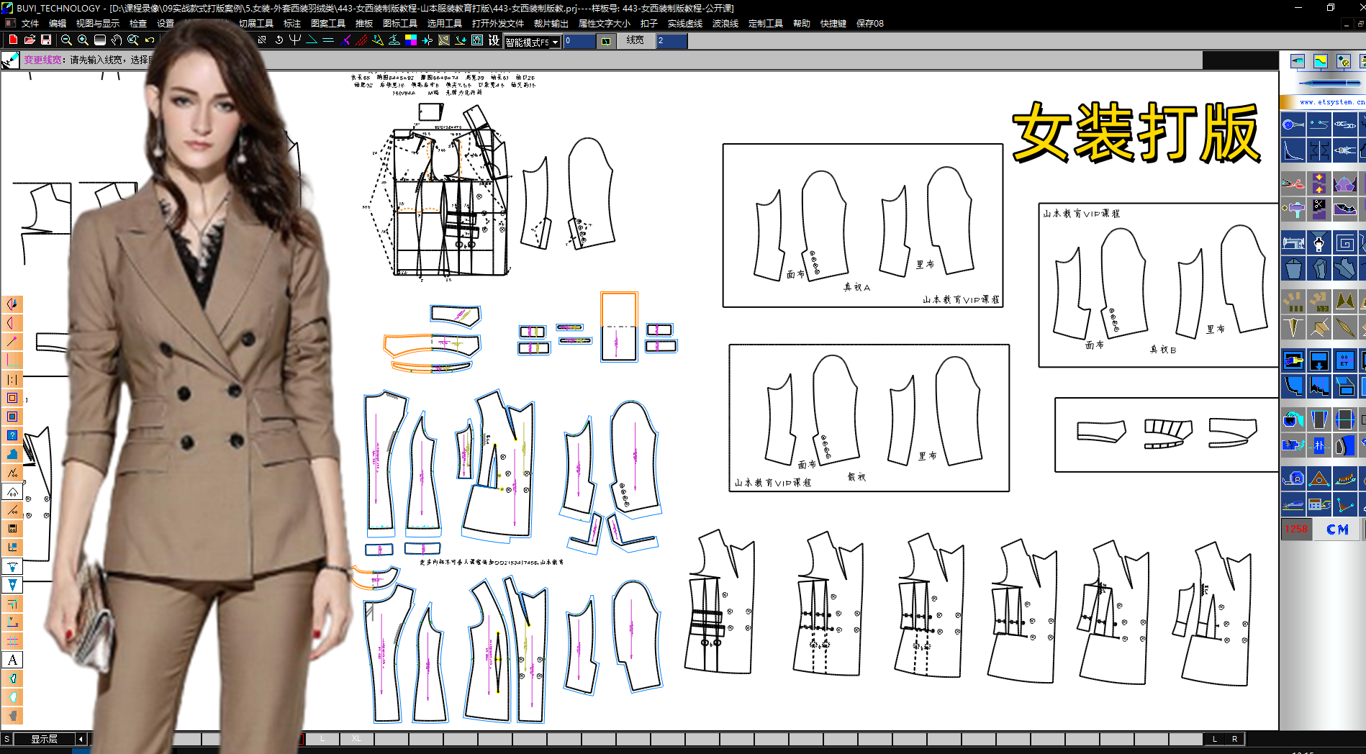1366x754 pixels.
Task: Click the pen icon beside 变更线宽 prompt
Action: (x=10, y=60)
